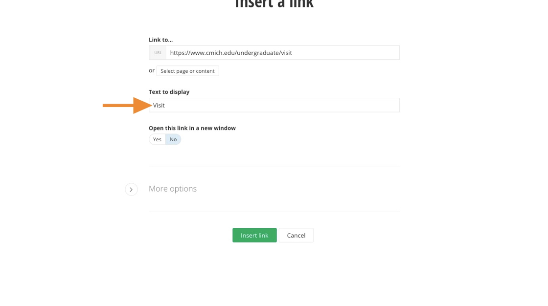Click the cmich.edu URL text in the field
Screen dimensions: 548x306
[x=231, y=53]
